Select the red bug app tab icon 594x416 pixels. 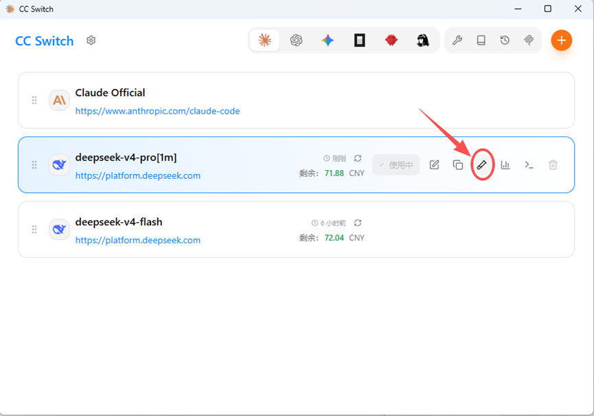(x=391, y=40)
